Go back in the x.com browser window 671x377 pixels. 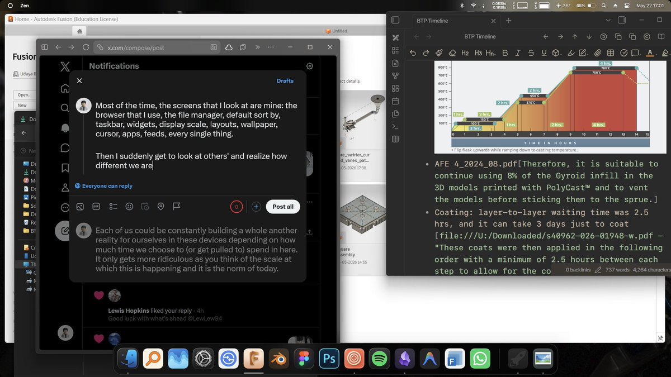click(x=58, y=47)
